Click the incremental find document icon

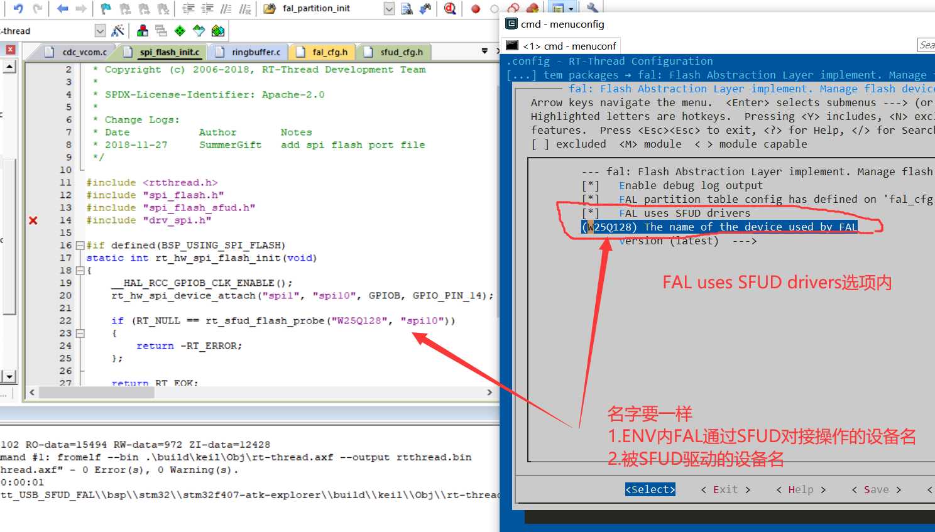(x=407, y=8)
